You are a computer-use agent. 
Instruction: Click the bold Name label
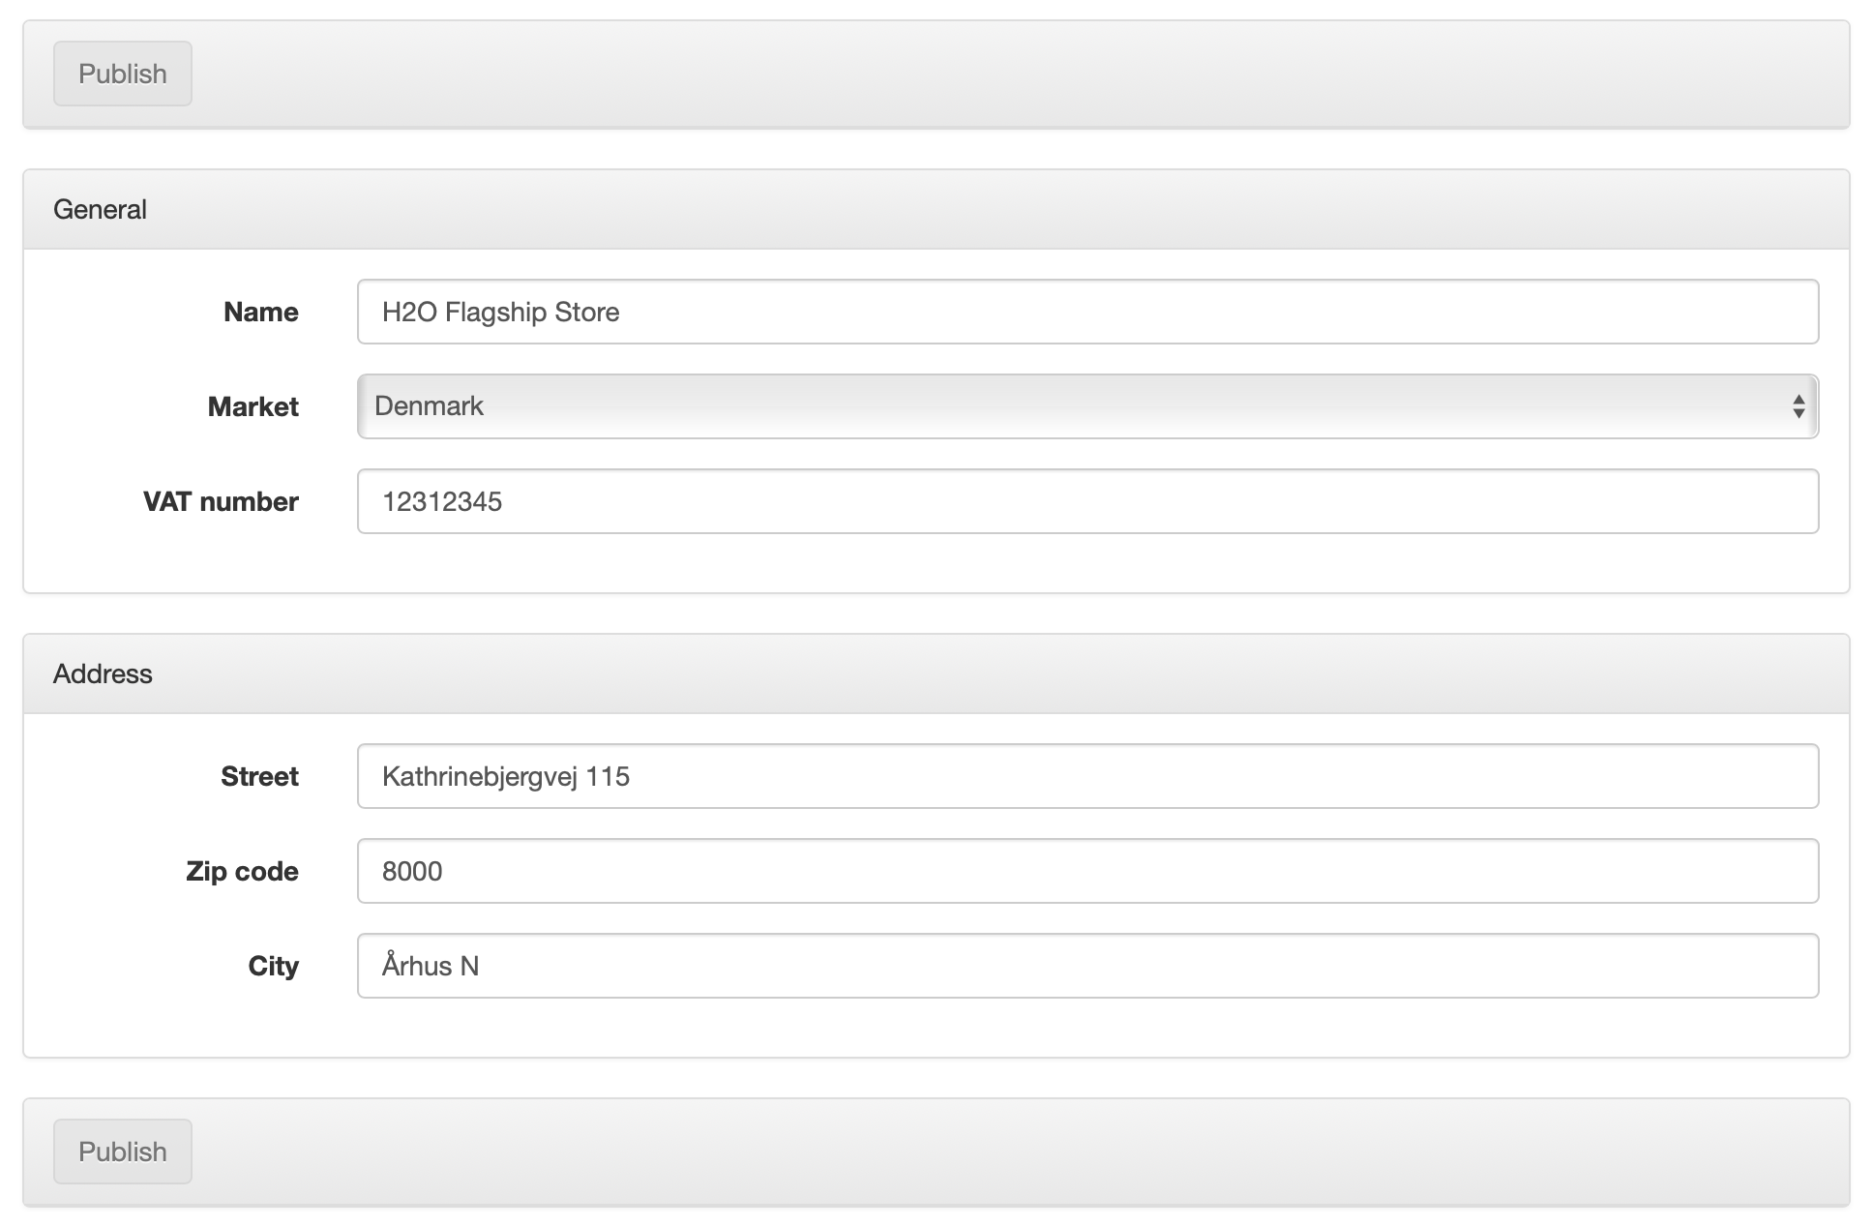coord(260,312)
